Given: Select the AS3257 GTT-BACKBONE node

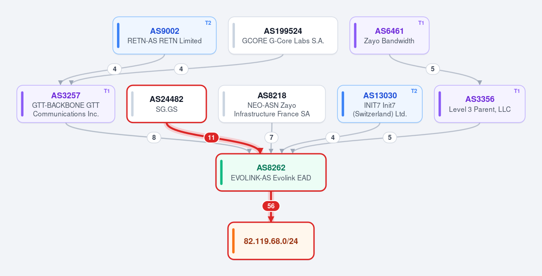Looking at the screenshot, I should 66,104.
